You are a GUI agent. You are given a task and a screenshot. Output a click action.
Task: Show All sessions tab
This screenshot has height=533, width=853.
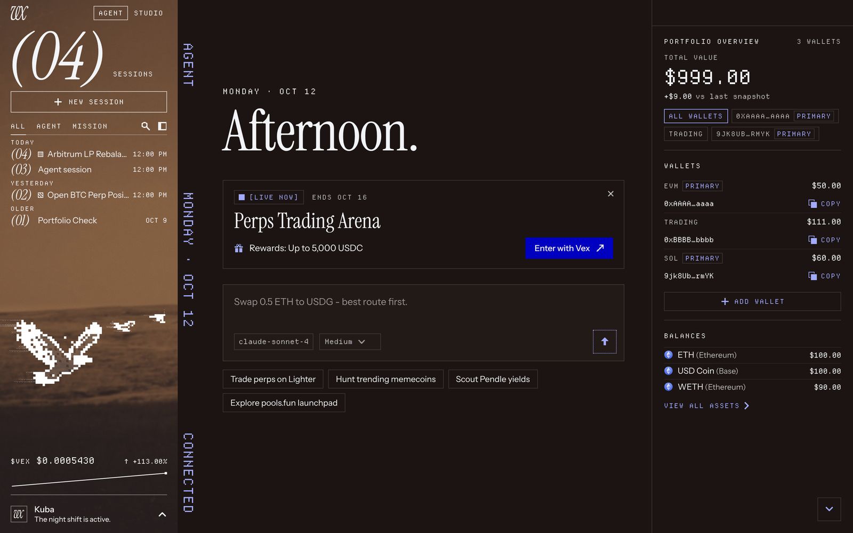[x=18, y=126]
